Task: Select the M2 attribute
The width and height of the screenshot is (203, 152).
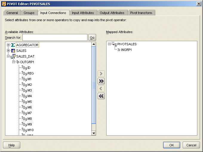Action: coord(30,85)
